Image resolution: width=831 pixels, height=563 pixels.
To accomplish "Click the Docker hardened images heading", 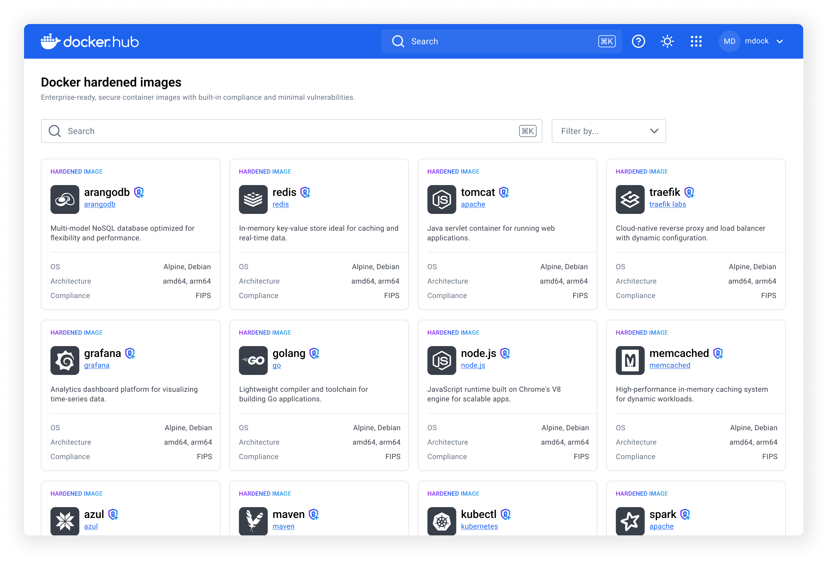I will tap(111, 82).
